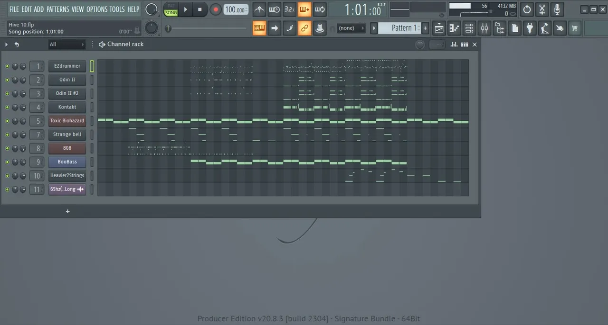Open the Channel rack options arrow menu
Viewport: 608px width, 325px height.
pyautogui.click(x=7, y=45)
